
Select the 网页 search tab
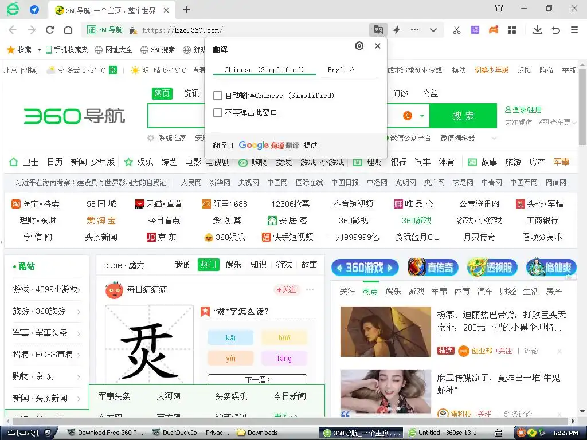[162, 93]
